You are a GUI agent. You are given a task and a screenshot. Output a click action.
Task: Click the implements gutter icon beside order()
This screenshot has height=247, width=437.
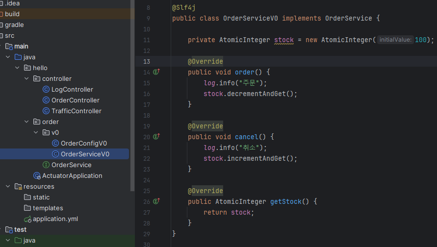pos(156,72)
